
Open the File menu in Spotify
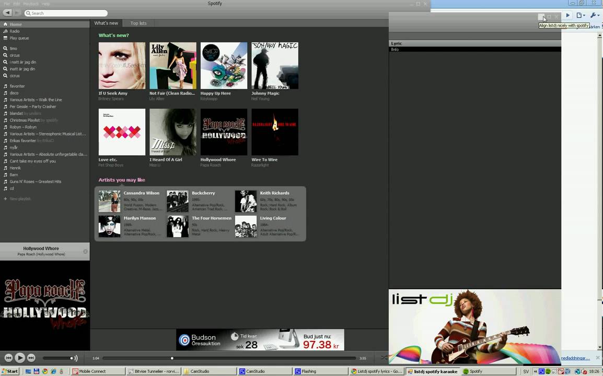pos(7,4)
